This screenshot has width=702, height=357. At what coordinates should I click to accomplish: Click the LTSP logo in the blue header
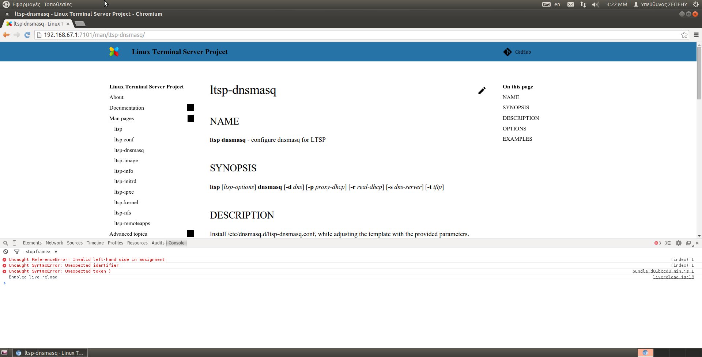114,52
